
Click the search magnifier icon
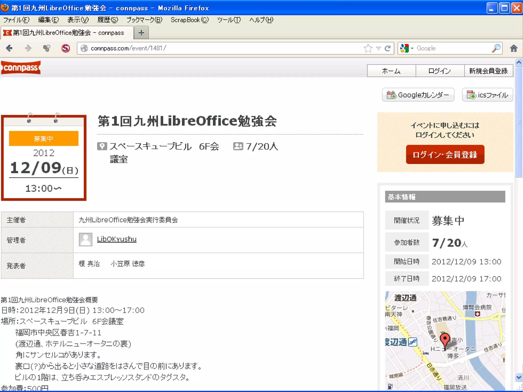click(496, 48)
